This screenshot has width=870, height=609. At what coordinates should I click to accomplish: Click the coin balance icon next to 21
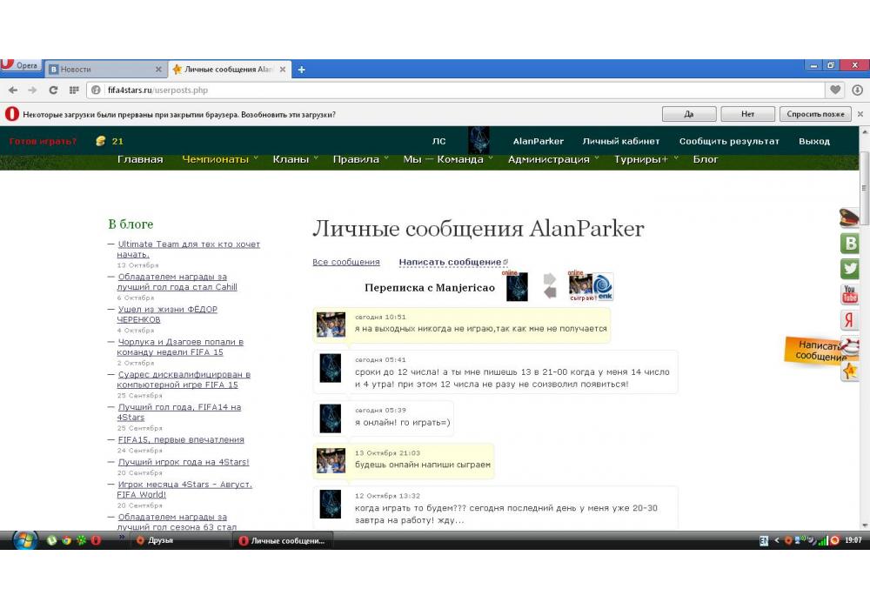(101, 141)
